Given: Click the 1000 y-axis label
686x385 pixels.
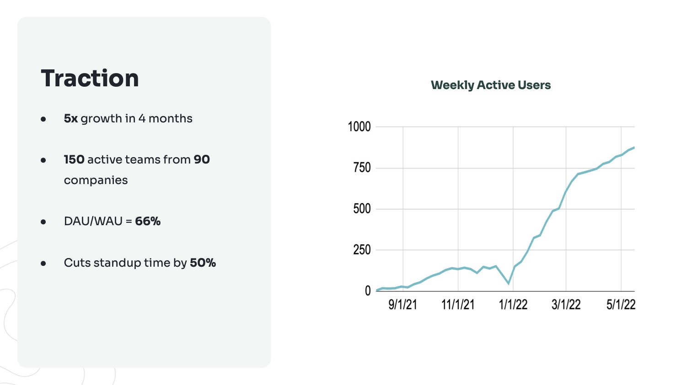Looking at the screenshot, I should tap(359, 127).
